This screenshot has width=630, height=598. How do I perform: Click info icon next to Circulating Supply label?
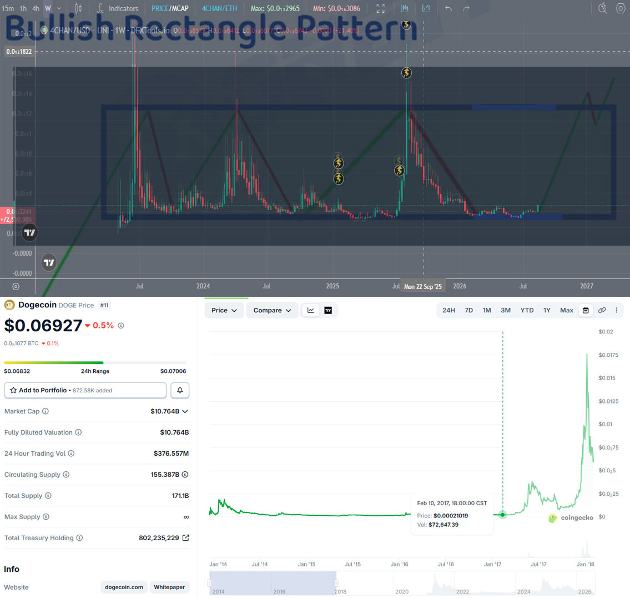(x=66, y=475)
